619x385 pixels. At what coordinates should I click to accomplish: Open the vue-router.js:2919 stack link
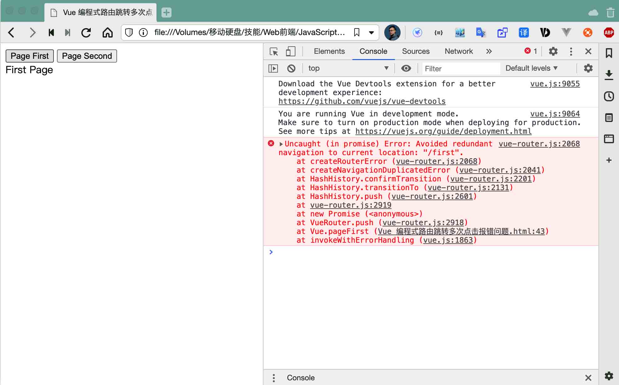click(x=350, y=205)
